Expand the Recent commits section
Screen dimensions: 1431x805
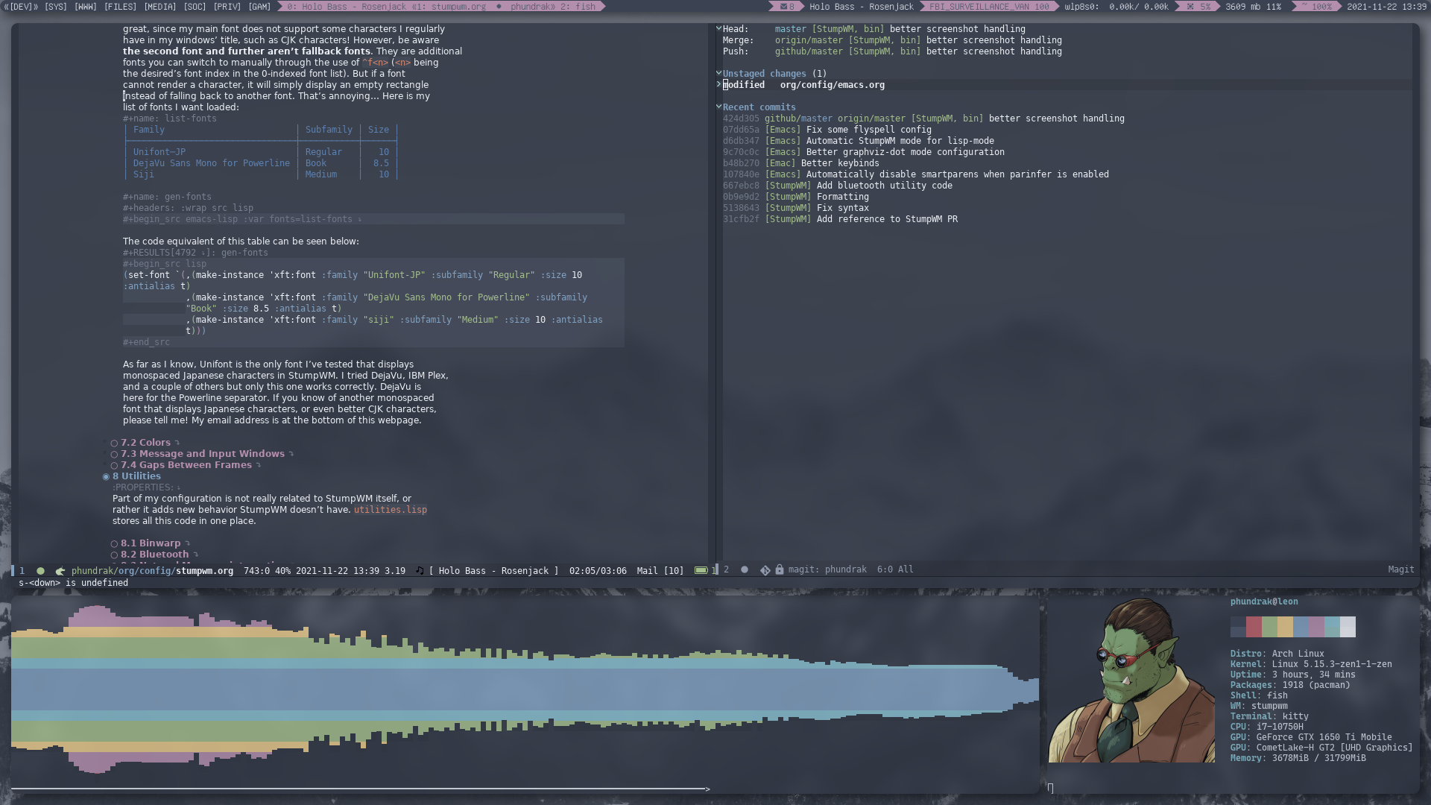coord(721,107)
